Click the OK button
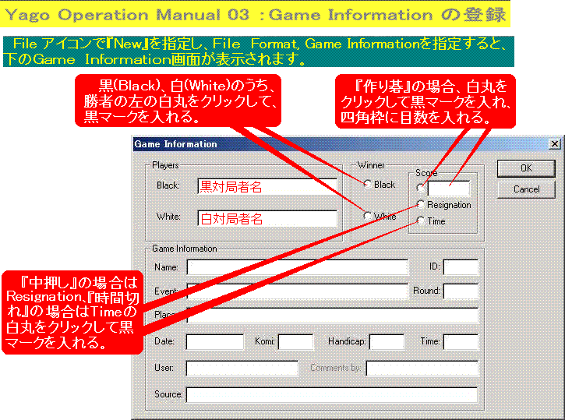565x420 pixels. tap(526, 168)
